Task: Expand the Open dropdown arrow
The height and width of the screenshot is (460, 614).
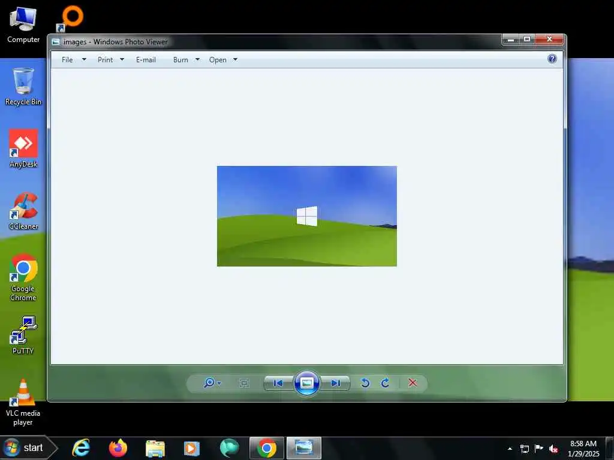Action: click(x=235, y=59)
